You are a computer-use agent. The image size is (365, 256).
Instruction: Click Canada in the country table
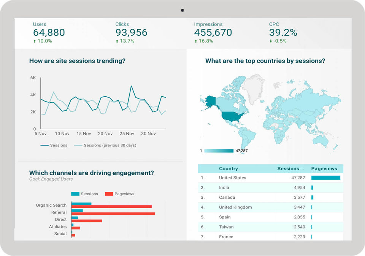click(227, 198)
